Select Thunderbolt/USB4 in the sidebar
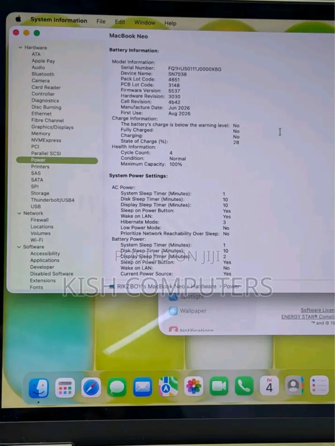 tap(52, 200)
